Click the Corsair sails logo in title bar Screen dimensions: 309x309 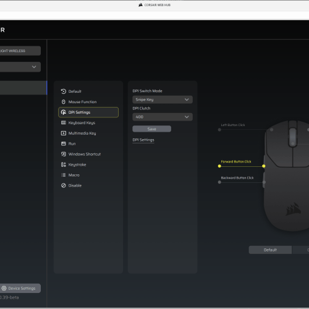[x=141, y=5]
